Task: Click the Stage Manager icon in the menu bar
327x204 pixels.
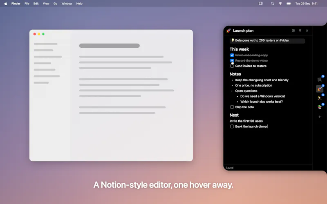Action: (261, 4)
